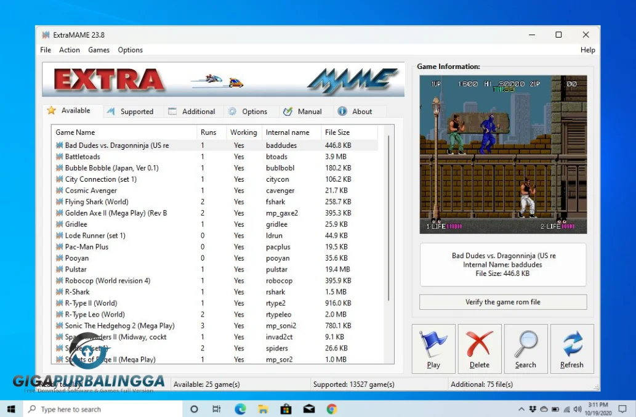Click internal name cell 'mp_soni2'
This screenshot has height=417, width=636.
[281, 326]
